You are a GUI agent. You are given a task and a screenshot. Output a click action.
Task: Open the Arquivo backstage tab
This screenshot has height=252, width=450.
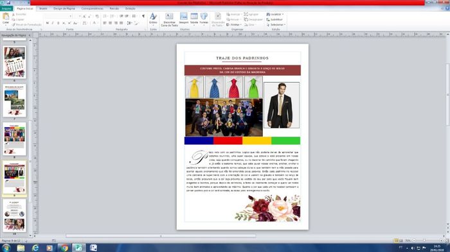tap(6, 8)
